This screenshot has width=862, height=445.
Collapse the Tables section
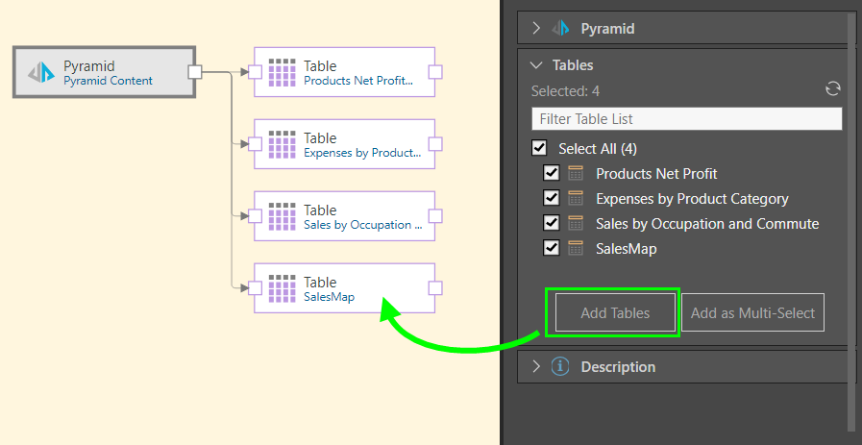pos(536,65)
